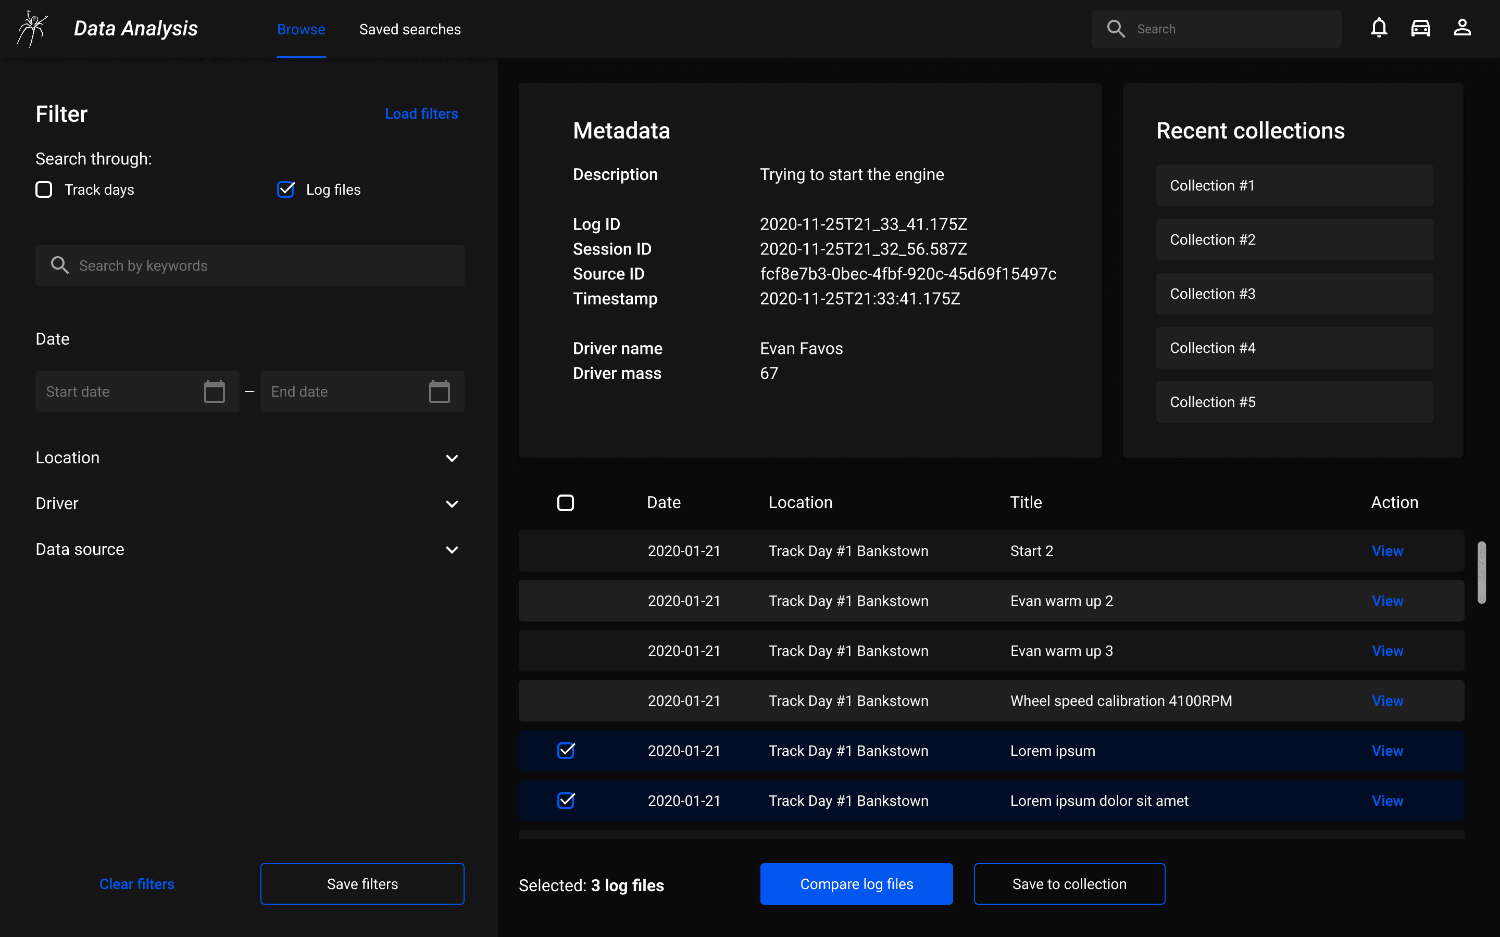Click the description Trying to start the engine
Screen dimensions: 1500x937
tap(852, 175)
